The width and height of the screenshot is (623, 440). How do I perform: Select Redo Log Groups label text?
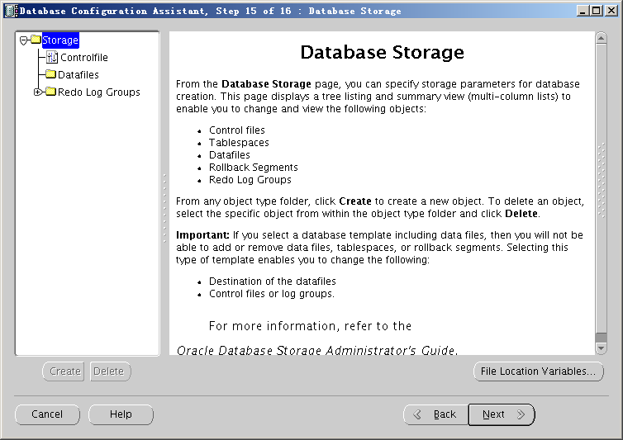[x=99, y=92]
